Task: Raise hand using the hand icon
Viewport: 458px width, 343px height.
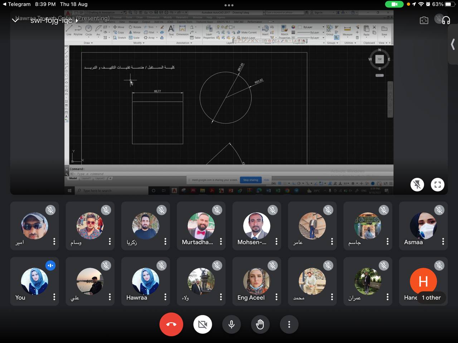Action: pyautogui.click(x=260, y=324)
